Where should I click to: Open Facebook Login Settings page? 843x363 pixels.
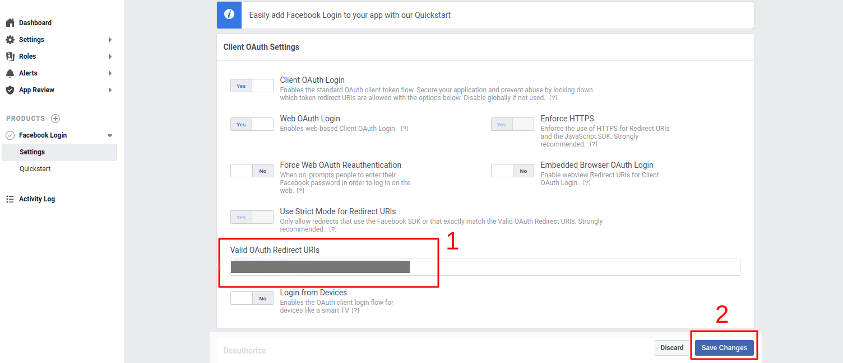click(59, 152)
